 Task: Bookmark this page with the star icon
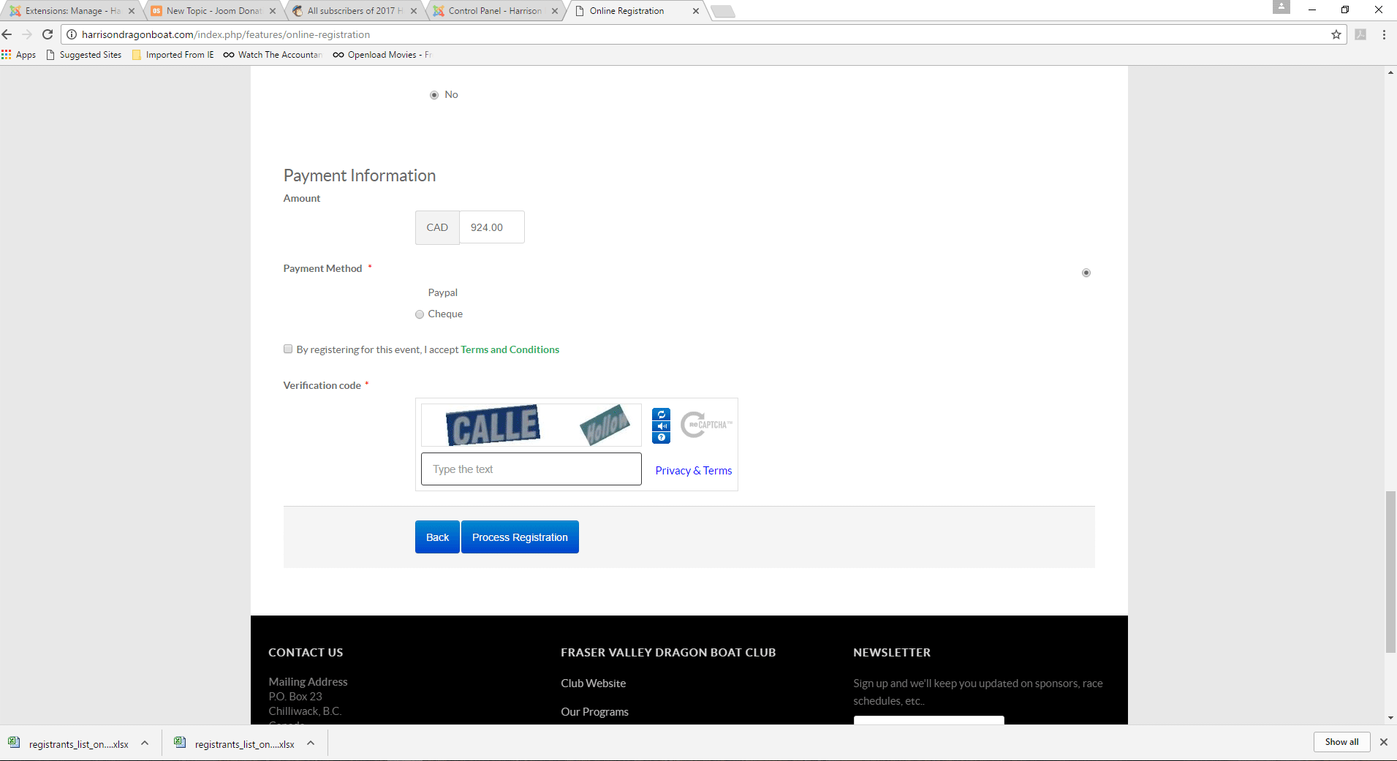point(1336,34)
